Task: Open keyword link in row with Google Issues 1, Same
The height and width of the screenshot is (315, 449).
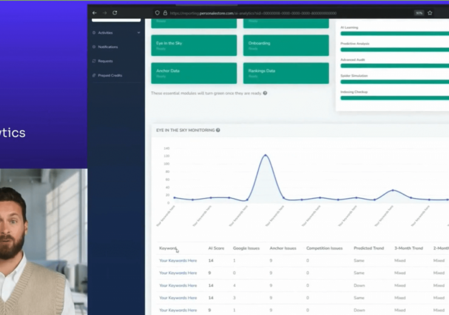Action: tap(178, 260)
